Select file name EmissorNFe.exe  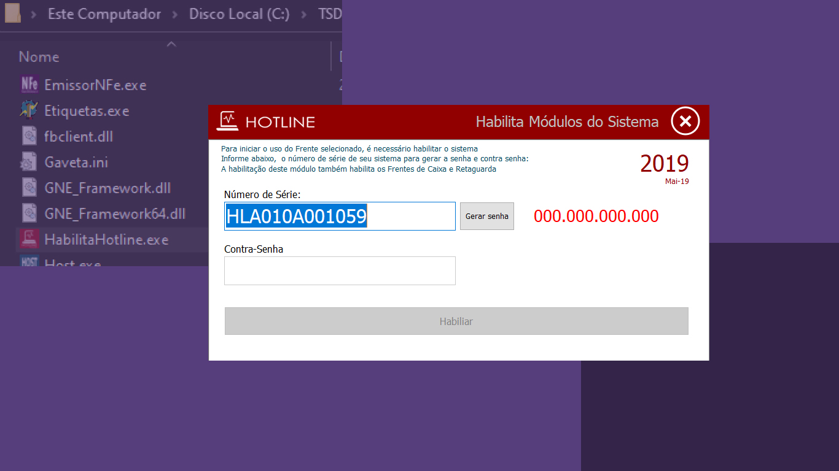95,85
